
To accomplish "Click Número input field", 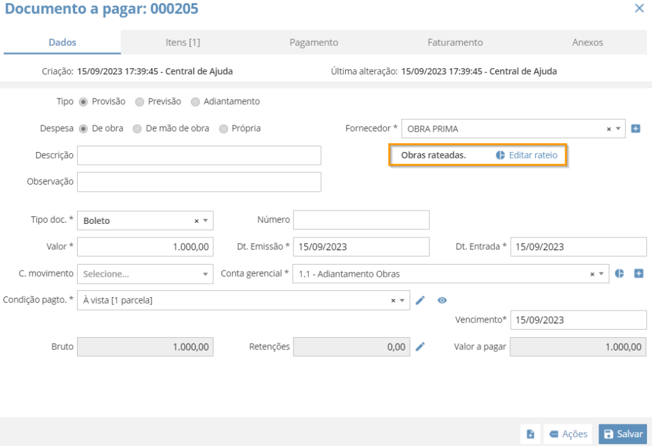I will pos(362,220).
